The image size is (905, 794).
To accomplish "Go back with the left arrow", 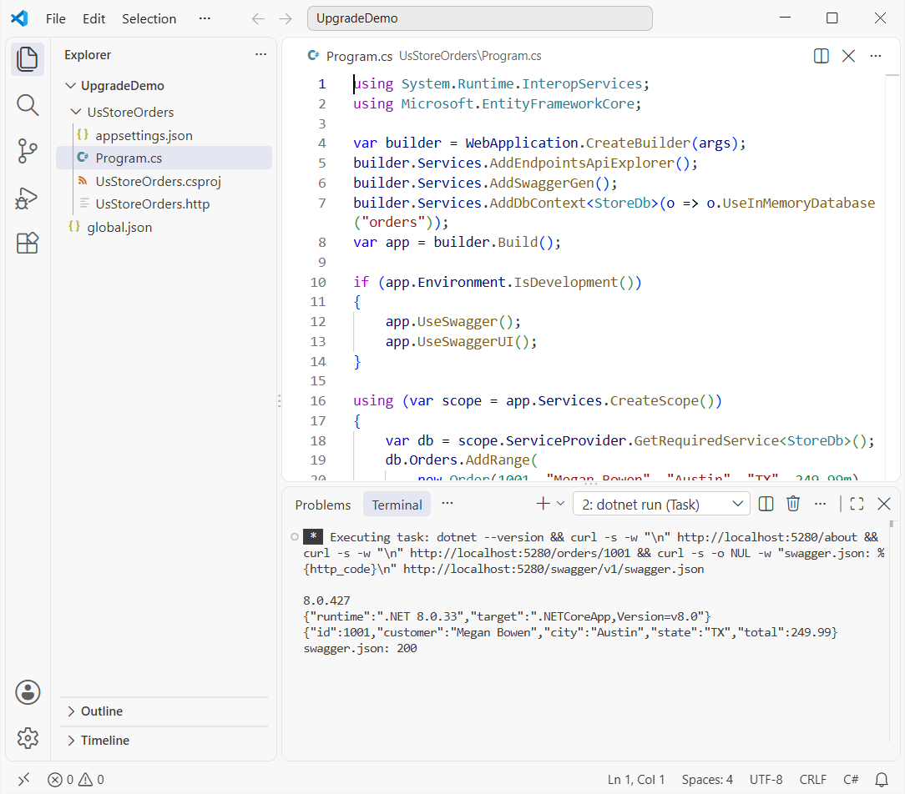I will point(258,19).
